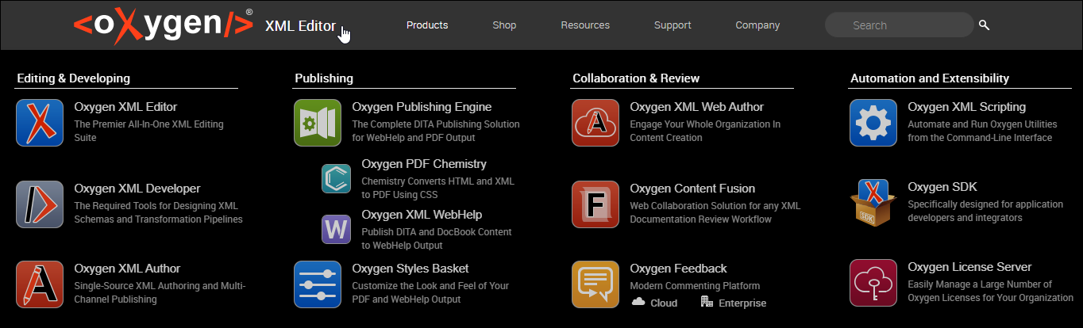Open the Oxygen XML Scripting title link
This screenshot has height=328, width=1083.
(x=967, y=107)
